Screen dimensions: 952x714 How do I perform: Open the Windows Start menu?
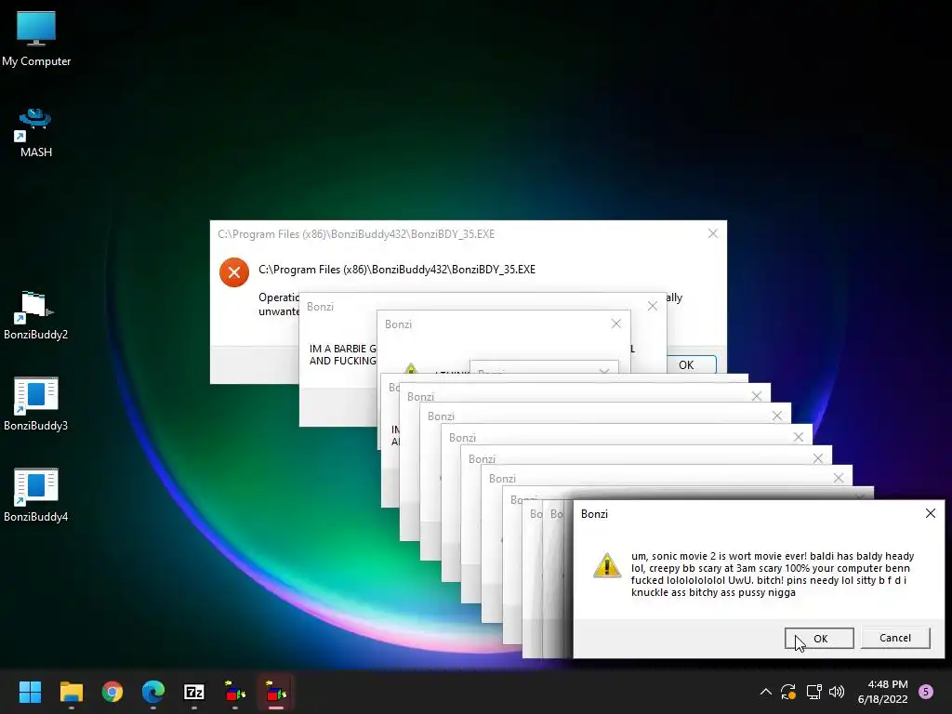point(30,692)
